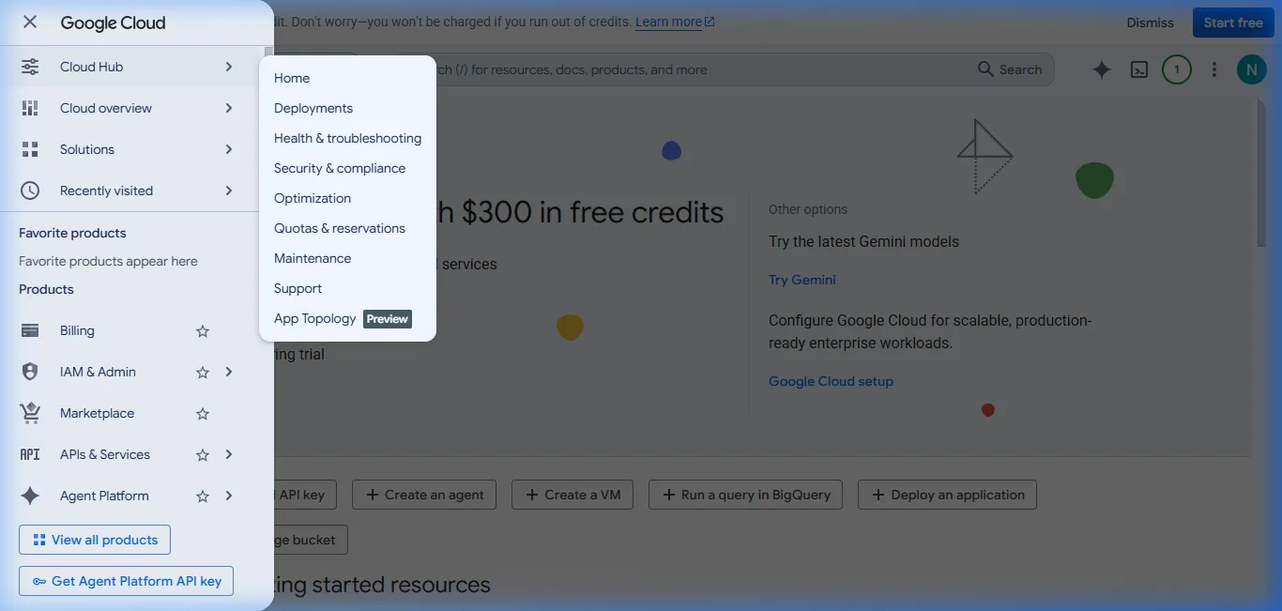
Task: Expand Cloud overview submenu chevron
Action: (x=229, y=108)
